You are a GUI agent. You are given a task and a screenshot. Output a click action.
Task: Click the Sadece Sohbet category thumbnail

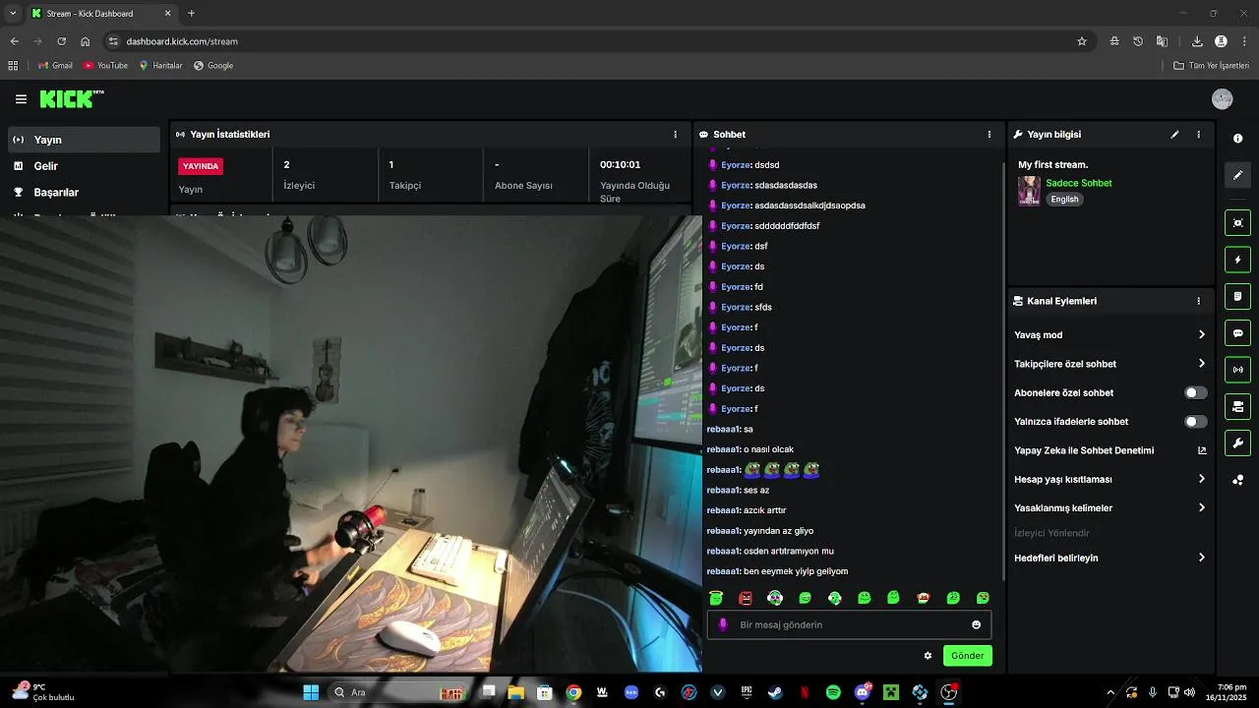(x=1029, y=191)
